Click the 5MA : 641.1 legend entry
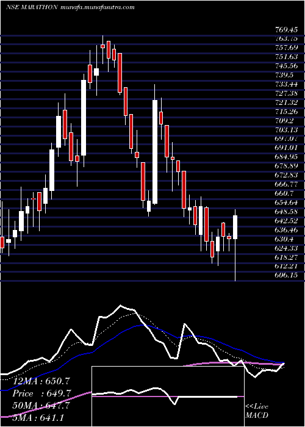 38,417
